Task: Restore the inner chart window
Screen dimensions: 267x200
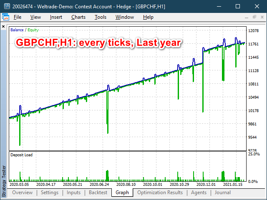Action: click(254, 17)
